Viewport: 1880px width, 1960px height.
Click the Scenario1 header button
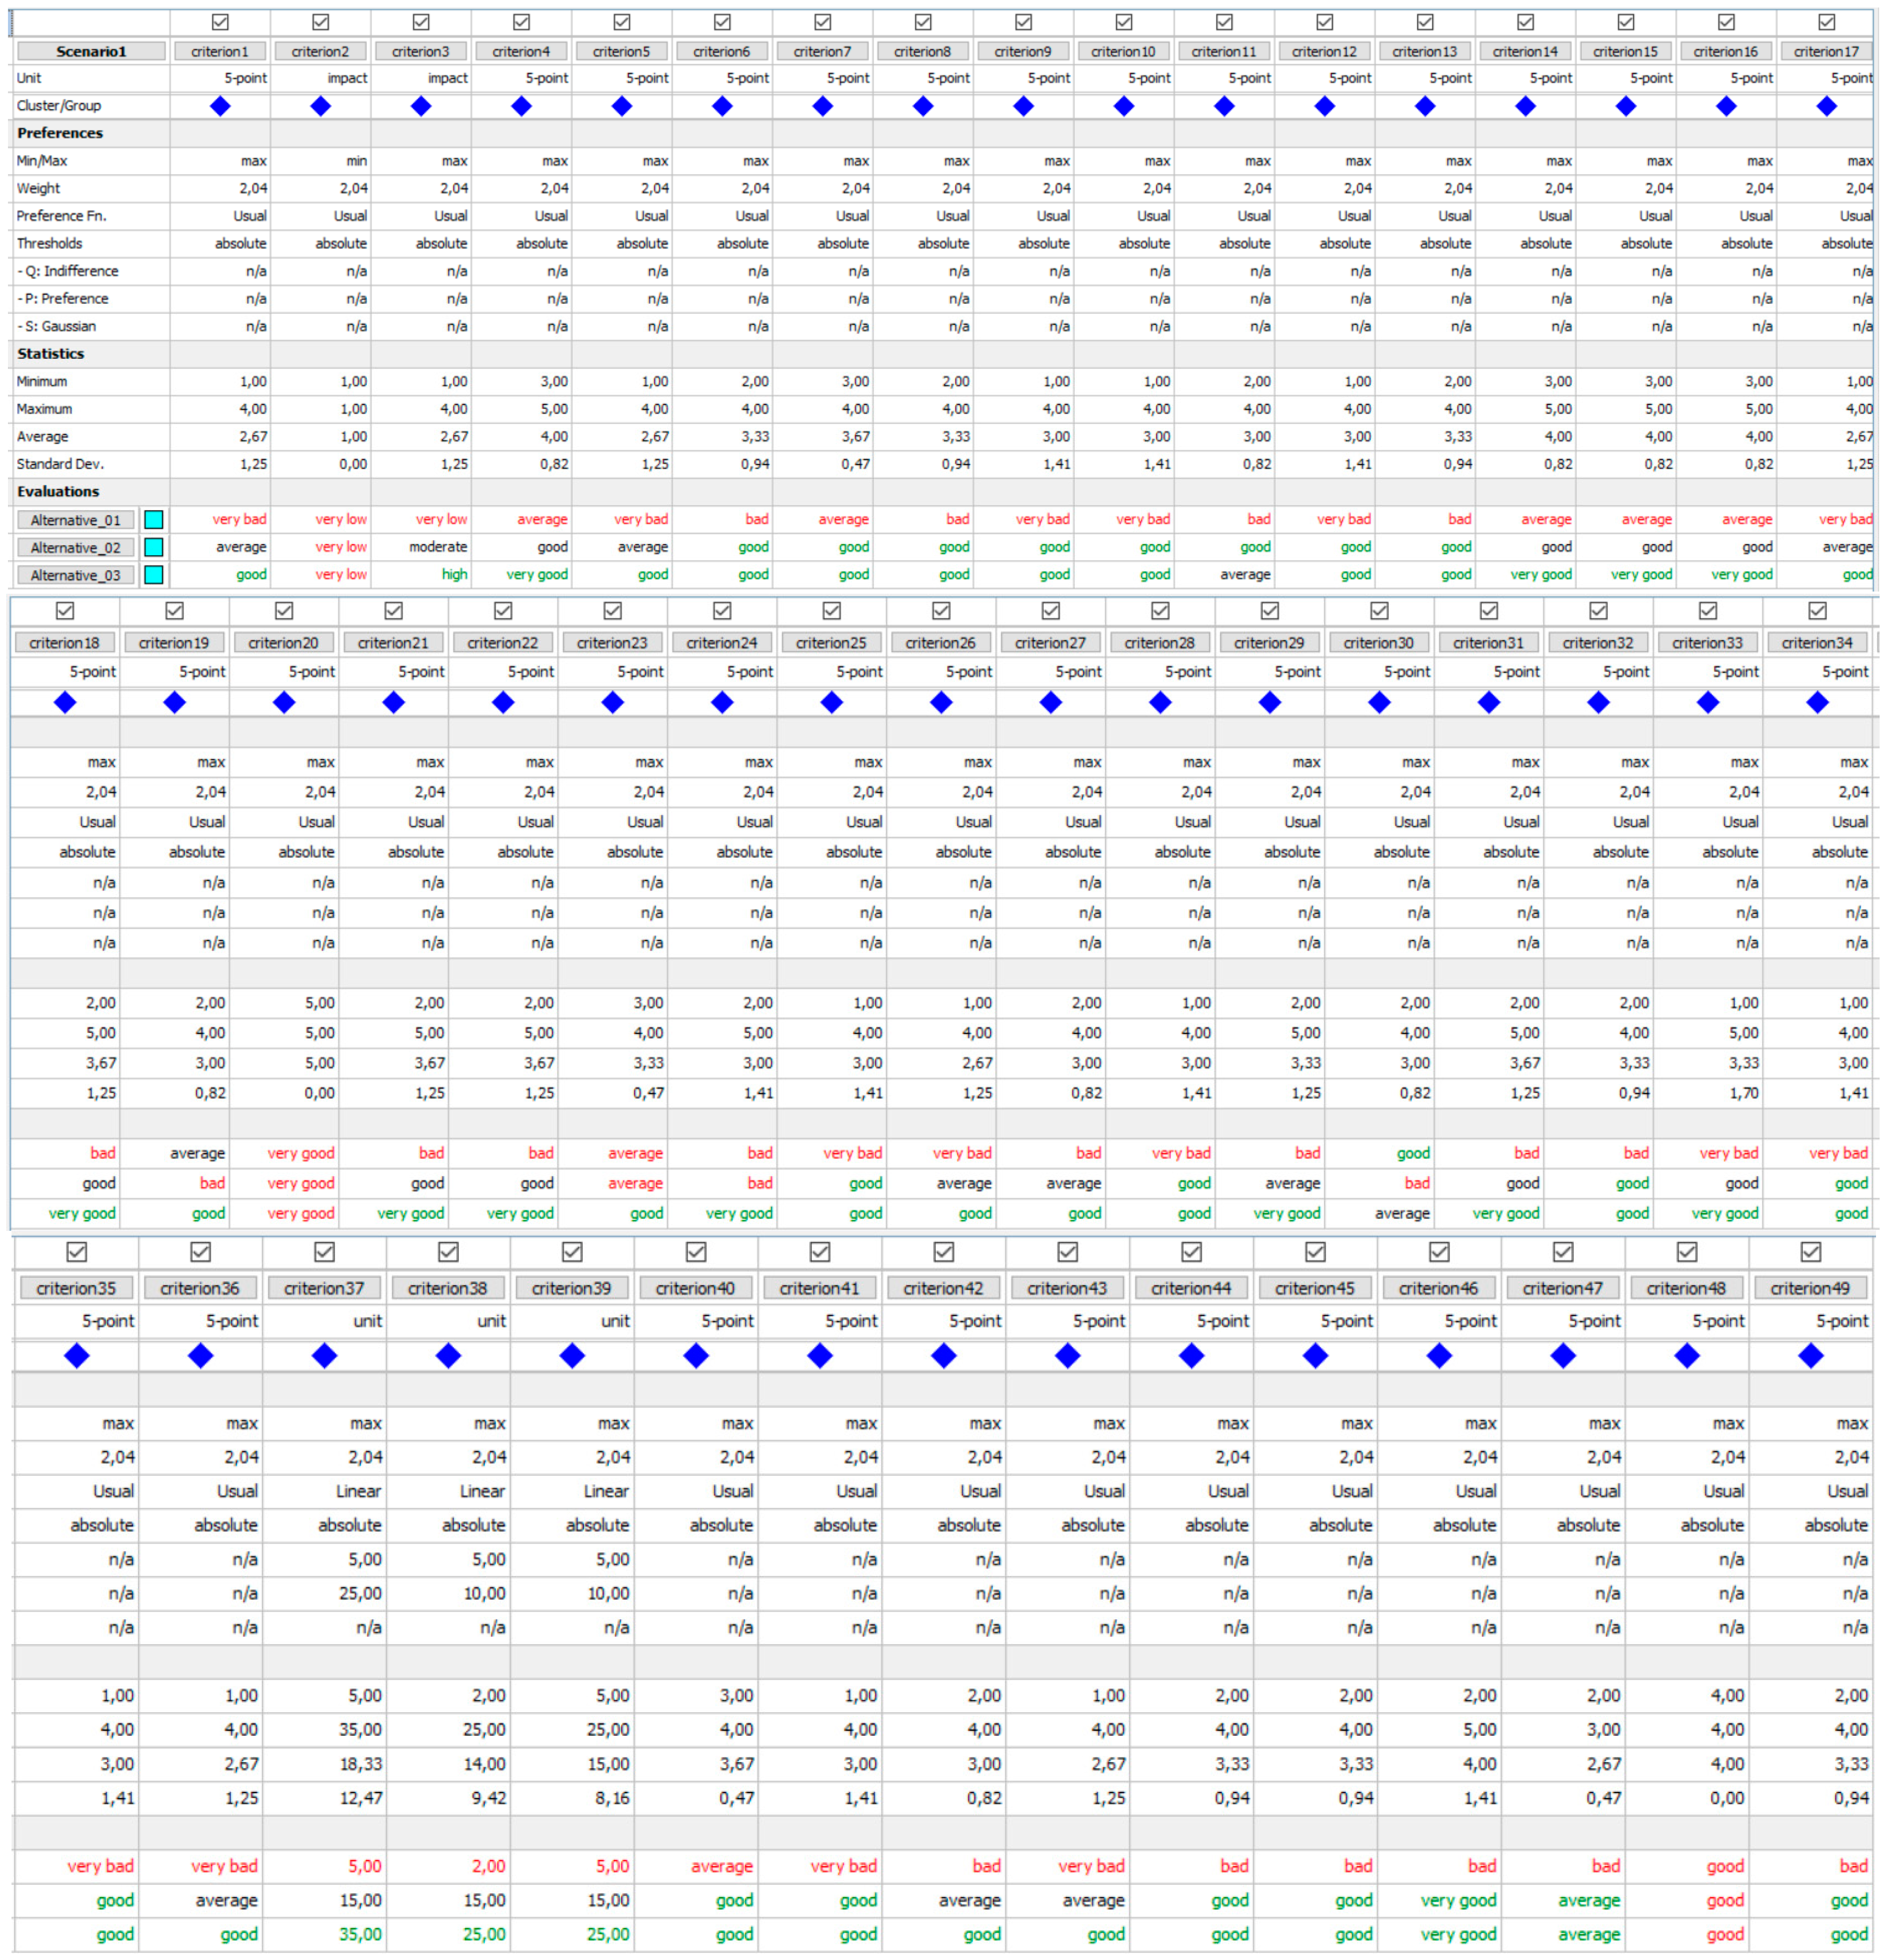coord(91,51)
